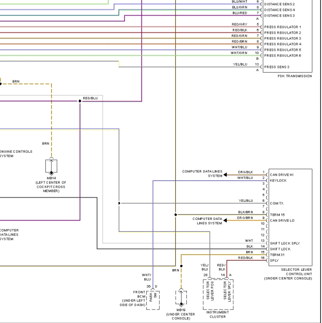Image resolution: width=322 pixels, height=323 pixels.
Task: Select the RED/BLU splice label
Action: coord(90,98)
